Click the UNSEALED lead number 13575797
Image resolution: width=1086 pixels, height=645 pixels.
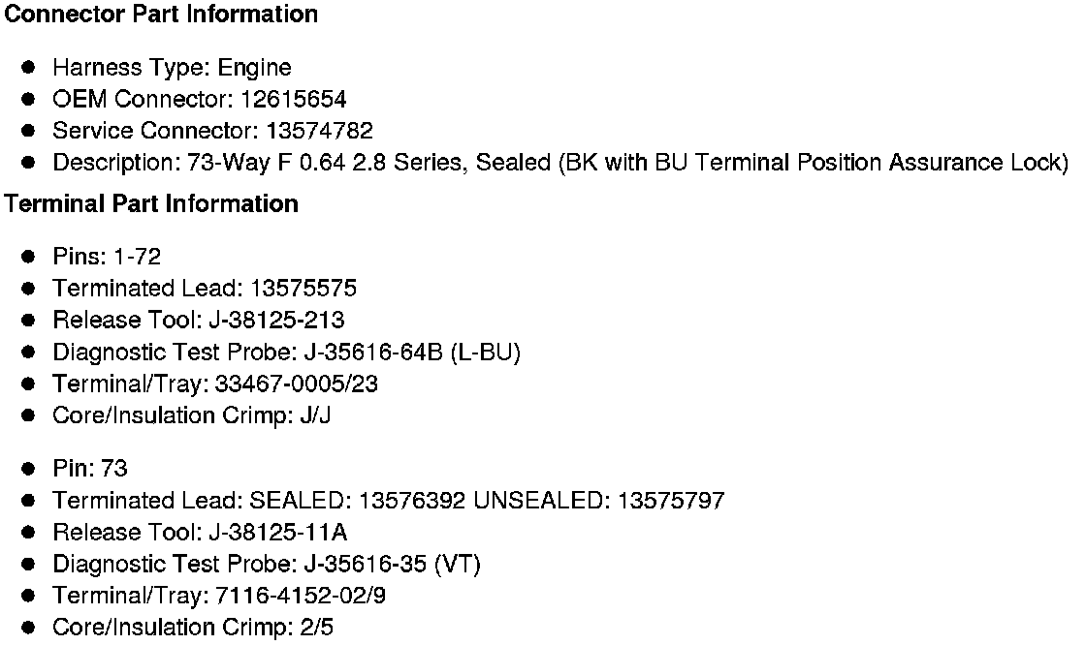pyautogui.click(x=671, y=501)
